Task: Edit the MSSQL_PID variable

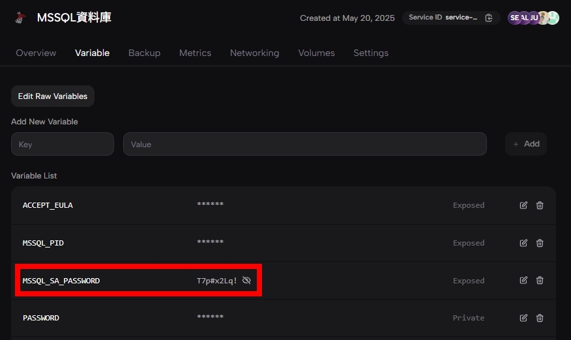Action: click(x=523, y=243)
